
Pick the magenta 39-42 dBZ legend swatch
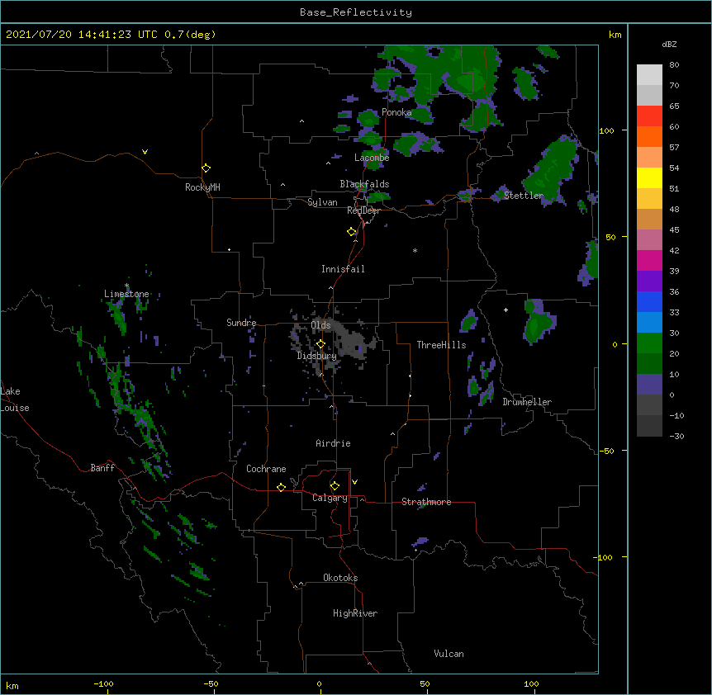point(649,260)
